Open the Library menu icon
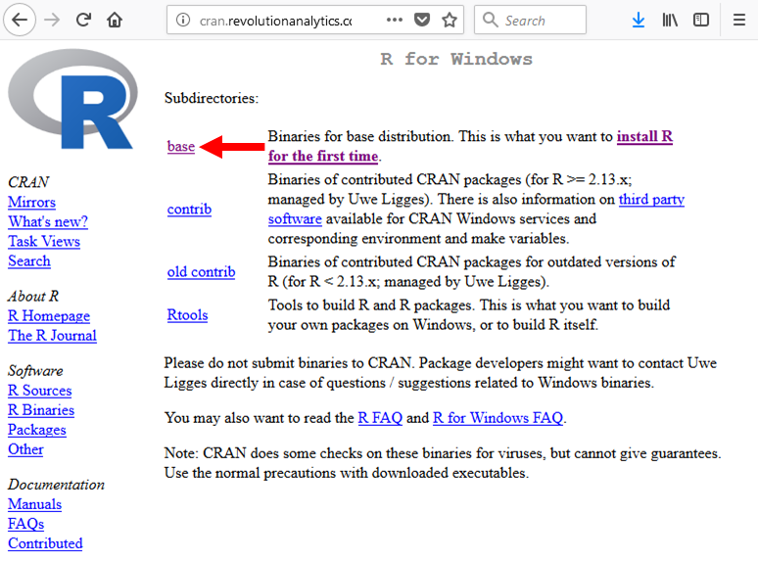Viewport: 758px width, 562px height. point(670,20)
